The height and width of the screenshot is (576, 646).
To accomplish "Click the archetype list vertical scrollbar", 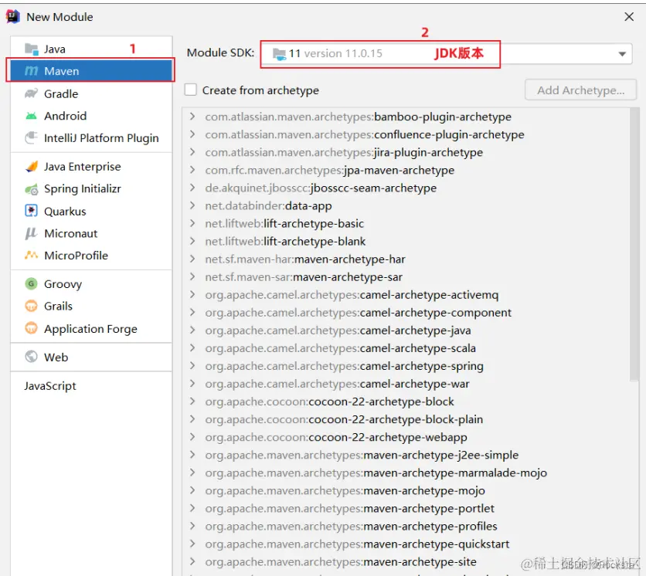I will [x=634, y=246].
